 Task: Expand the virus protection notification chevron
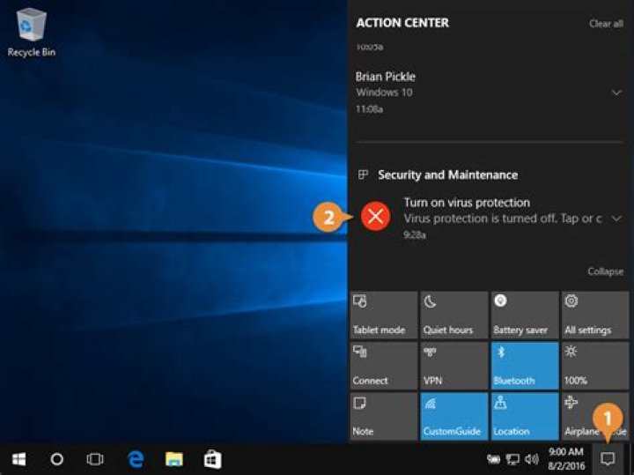click(616, 219)
